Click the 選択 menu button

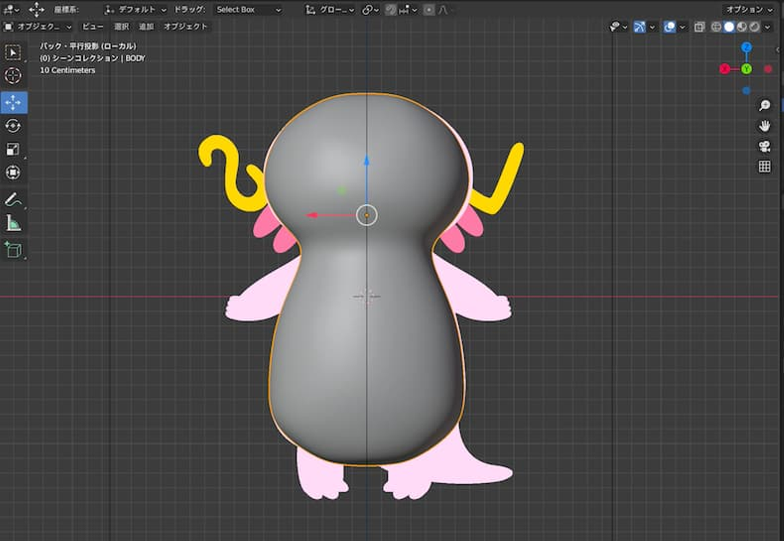click(121, 27)
